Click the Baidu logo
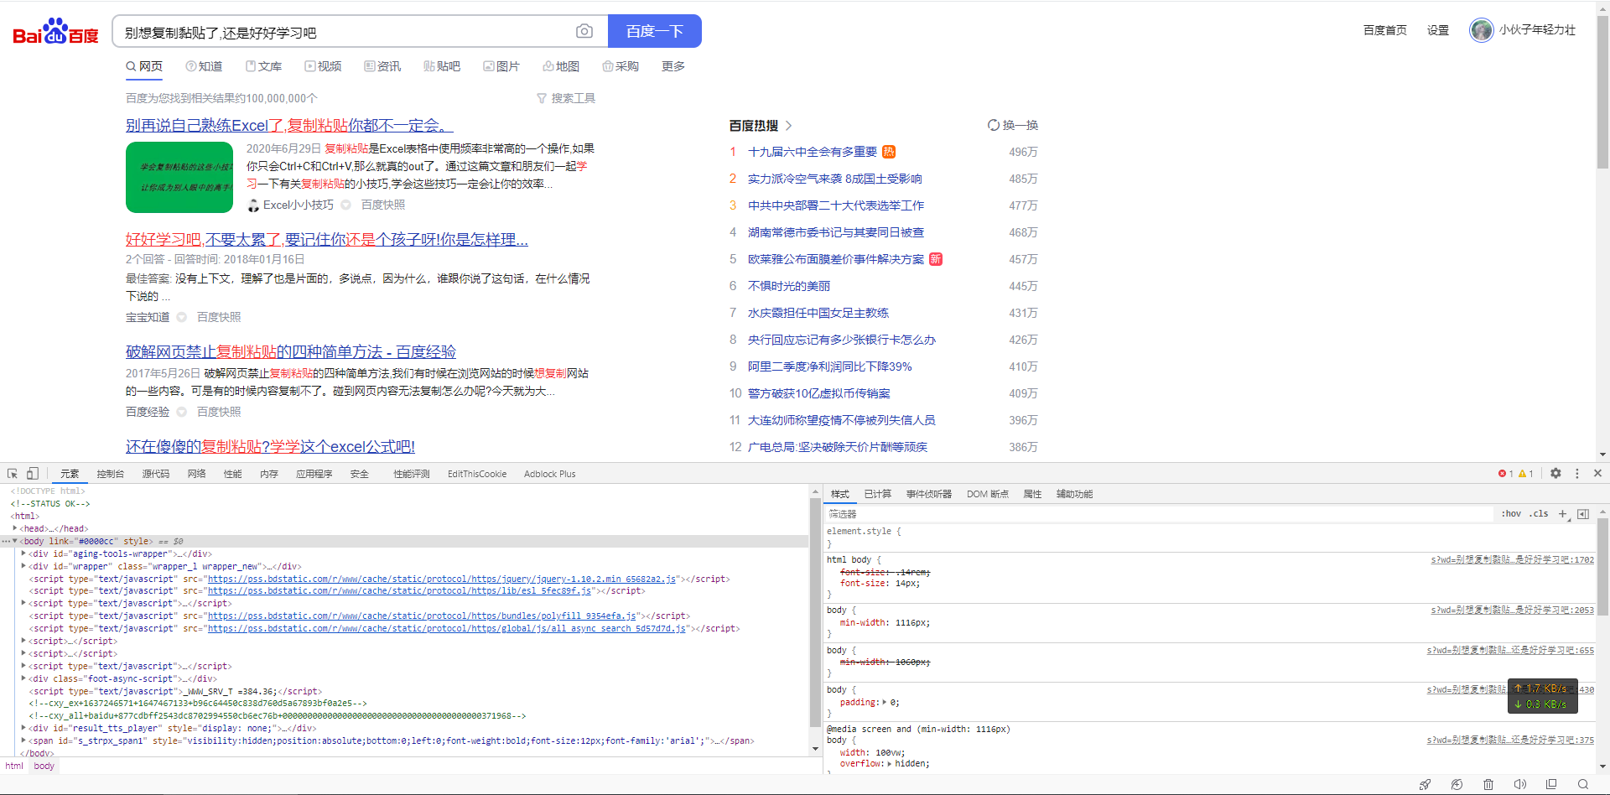The width and height of the screenshot is (1610, 795). tap(55, 31)
